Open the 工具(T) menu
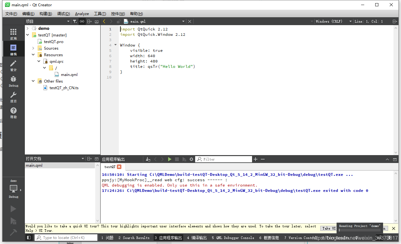401x244 pixels. (100, 14)
